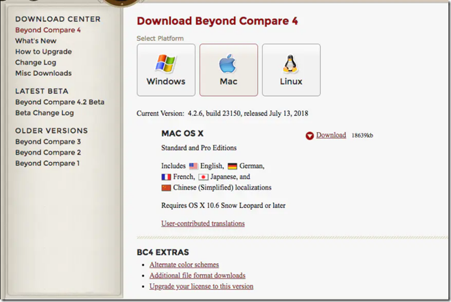Click the Japanese flag icon
The width and height of the screenshot is (451, 302).
pos(203,177)
